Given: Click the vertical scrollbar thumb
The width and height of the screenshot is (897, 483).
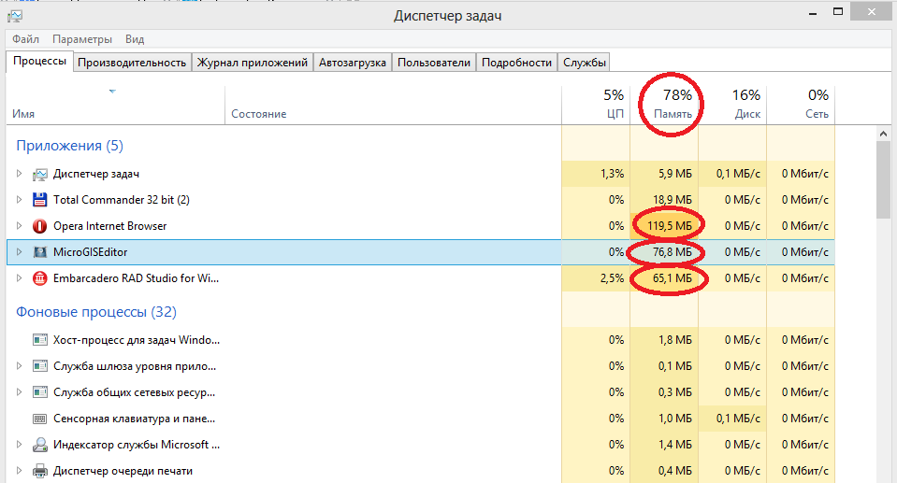Looking at the screenshot, I should [884, 178].
